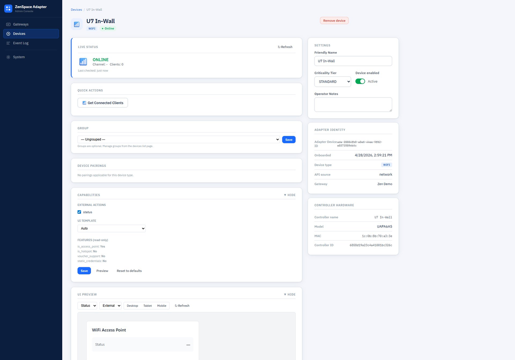Click the System gear icon
This screenshot has width=515, height=360.
tap(8, 57)
